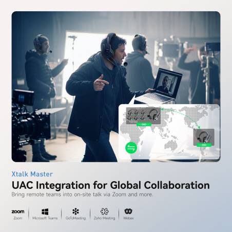The image size is (232, 232).
Task: Click the single headset image near Australia
Action: coord(204,137)
